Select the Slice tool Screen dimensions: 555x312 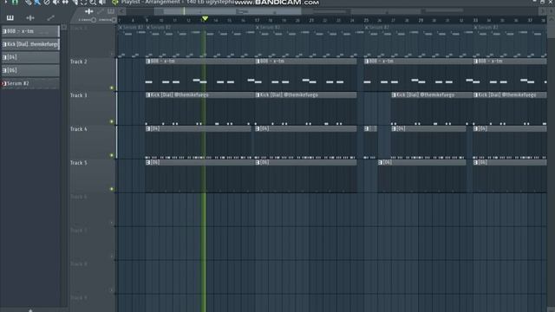(75, 2)
